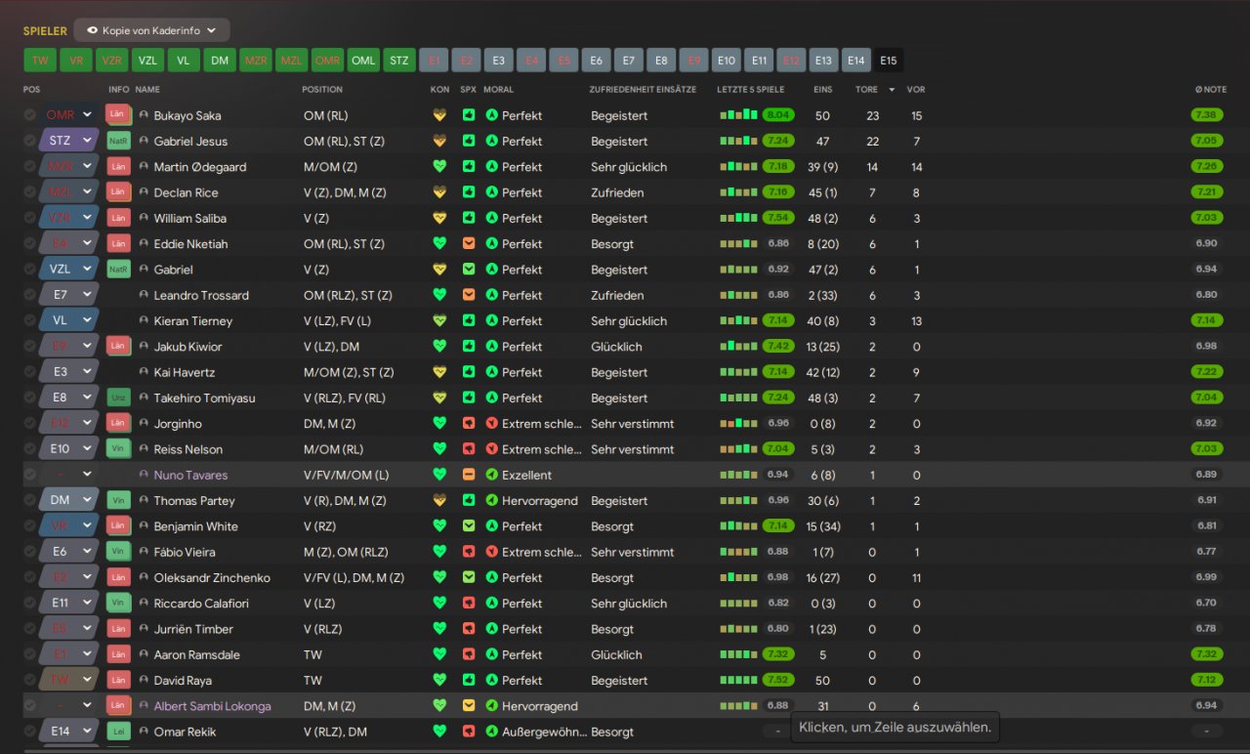Click the yellow sharpness icon for Albert Sambi Lokonga
This screenshot has height=754, width=1250.
point(469,706)
